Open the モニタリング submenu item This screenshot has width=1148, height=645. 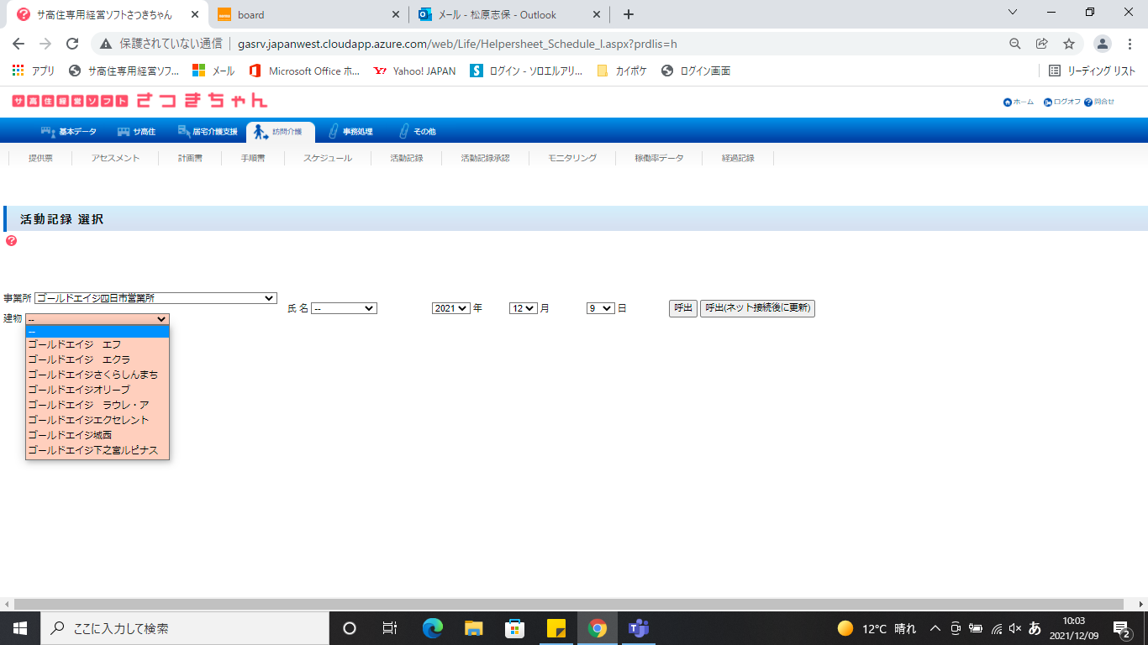coord(571,158)
